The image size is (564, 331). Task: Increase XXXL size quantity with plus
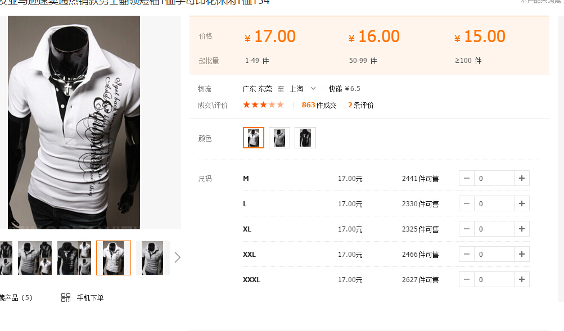522,280
